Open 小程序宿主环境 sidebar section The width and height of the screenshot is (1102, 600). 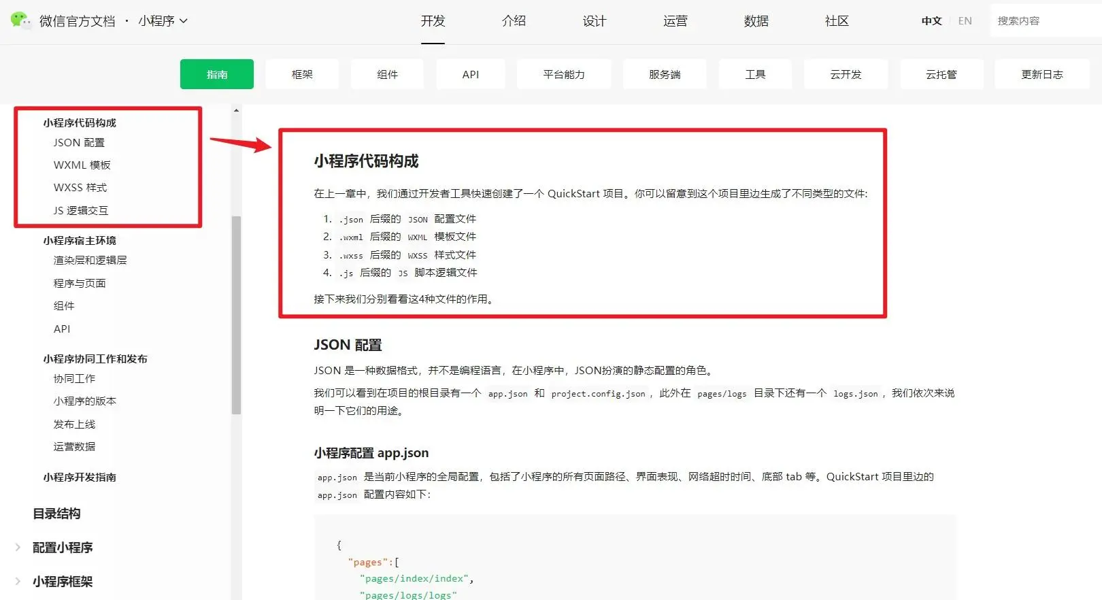[x=80, y=240]
